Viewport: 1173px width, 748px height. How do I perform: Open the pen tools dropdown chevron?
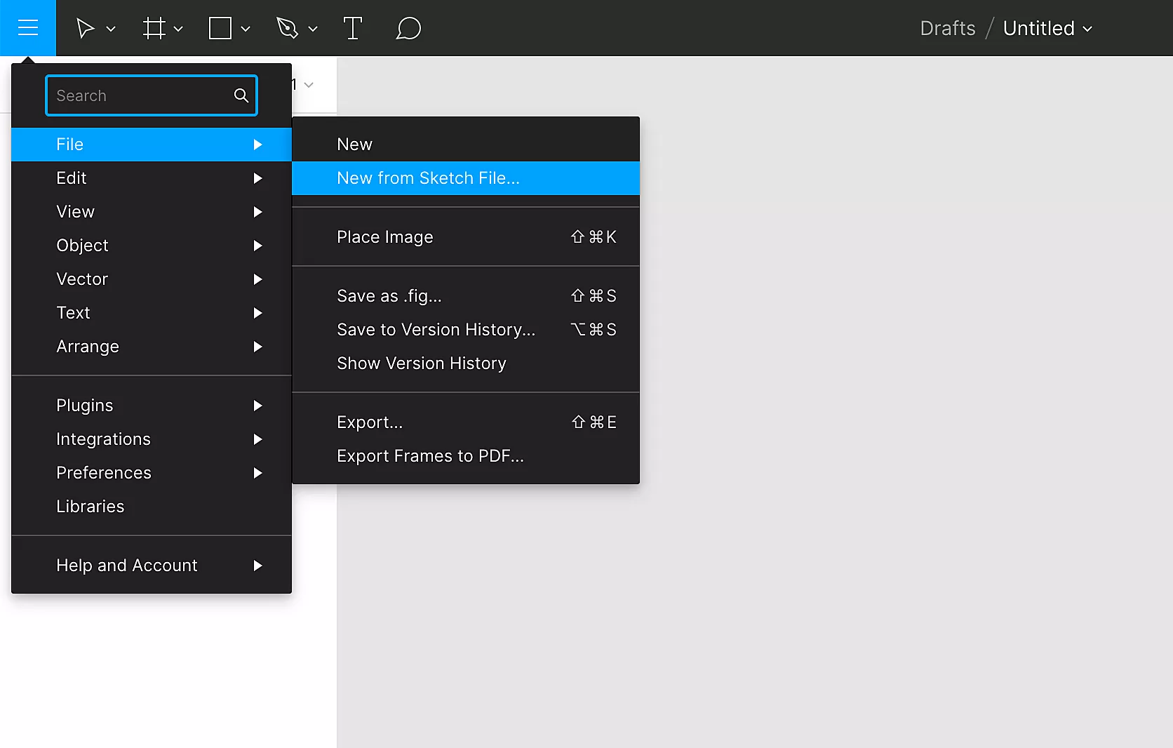coord(313,29)
